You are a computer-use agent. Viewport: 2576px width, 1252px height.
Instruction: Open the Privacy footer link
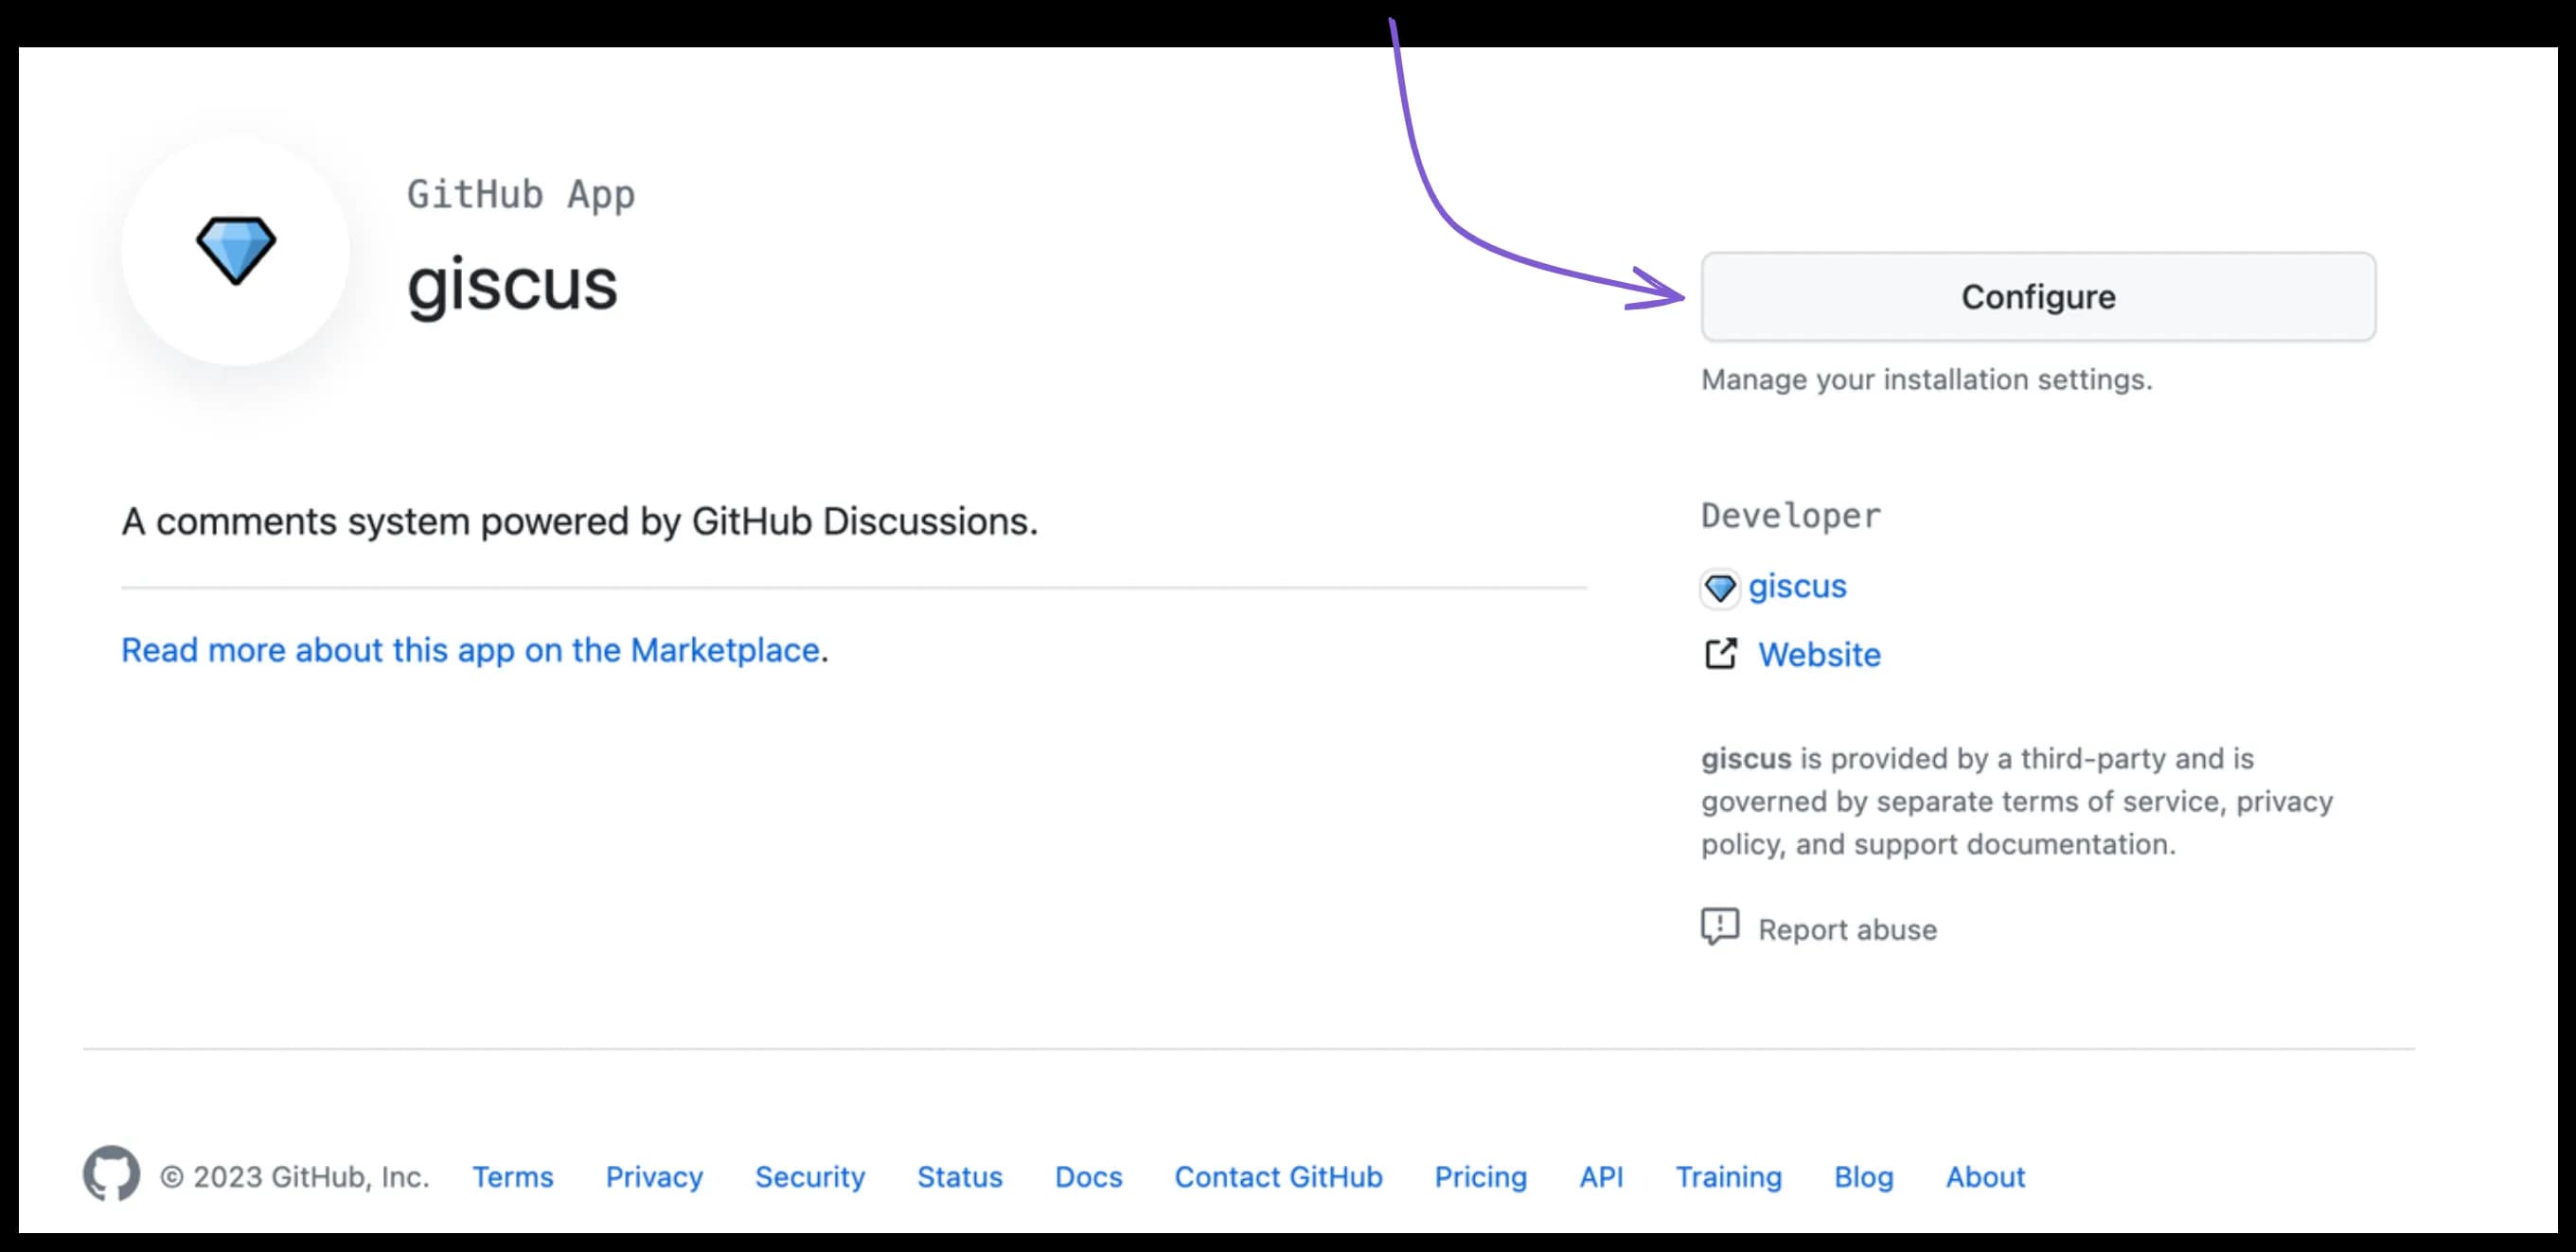(654, 1177)
